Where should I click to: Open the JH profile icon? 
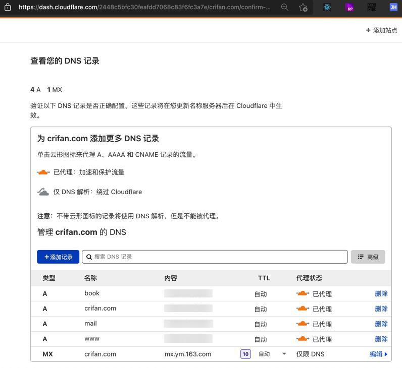tap(393, 7)
